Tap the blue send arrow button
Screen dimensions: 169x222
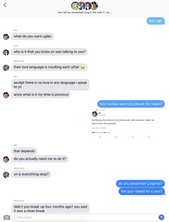coord(161,217)
